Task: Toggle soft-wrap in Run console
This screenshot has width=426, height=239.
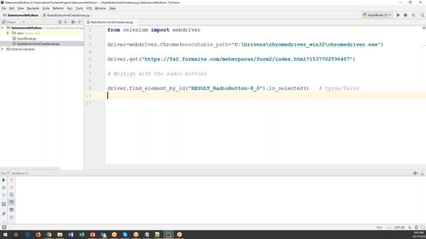Action: click(x=11, y=195)
